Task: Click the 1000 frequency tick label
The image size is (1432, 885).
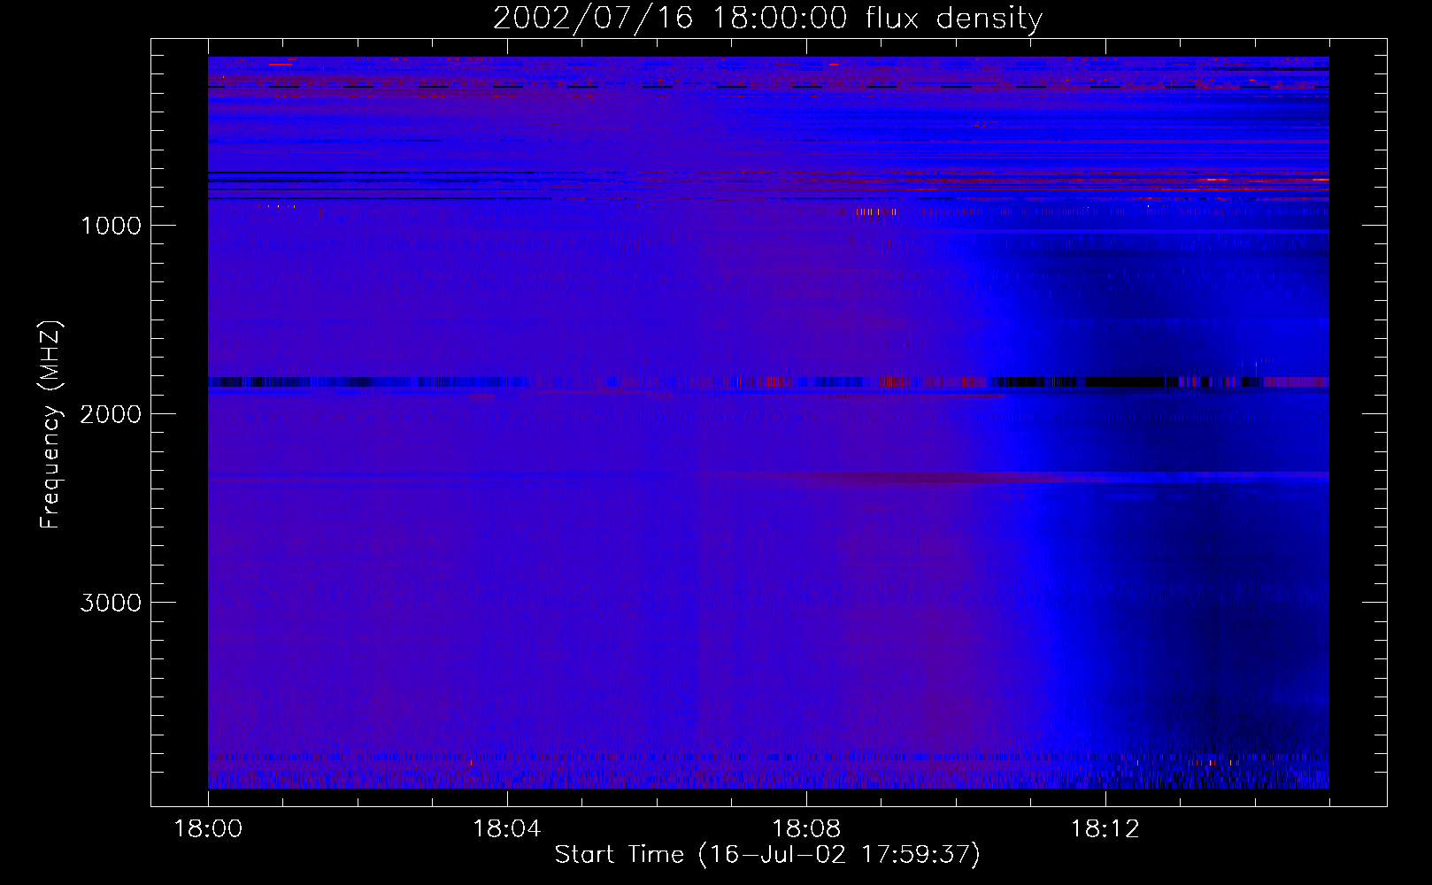Action: pyautogui.click(x=111, y=226)
